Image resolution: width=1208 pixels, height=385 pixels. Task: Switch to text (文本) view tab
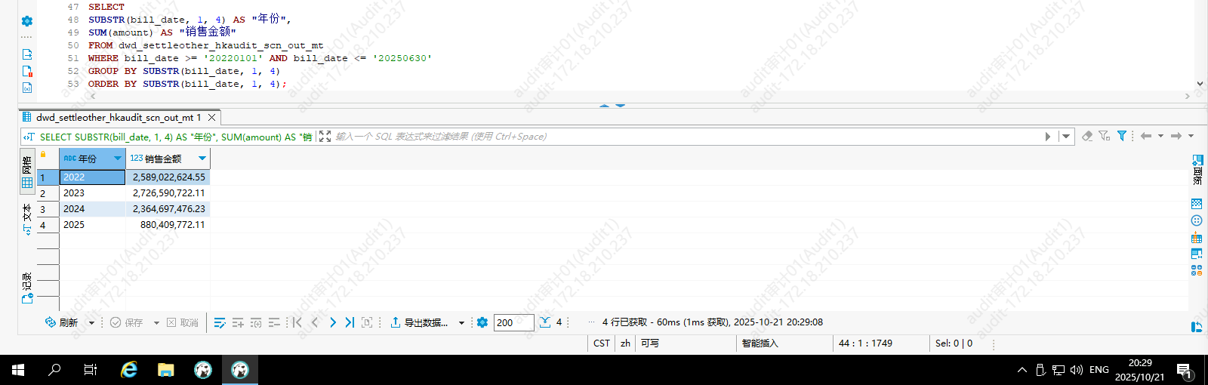pyautogui.click(x=27, y=219)
